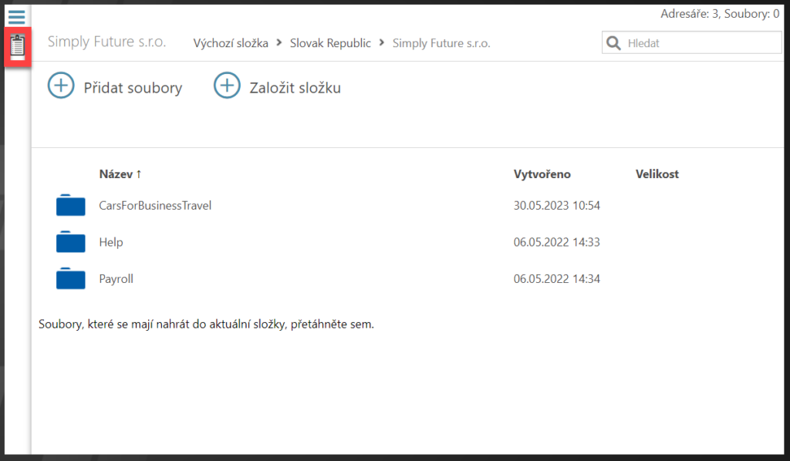Select the CarsForBusinessTravel folder name
This screenshot has height=461, width=790.
155,205
